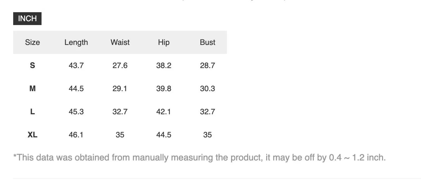Screen dimensions: 421x181
Task: Click the 39.8 hip value for M
Action: pyautogui.click(x=164, y=89)
